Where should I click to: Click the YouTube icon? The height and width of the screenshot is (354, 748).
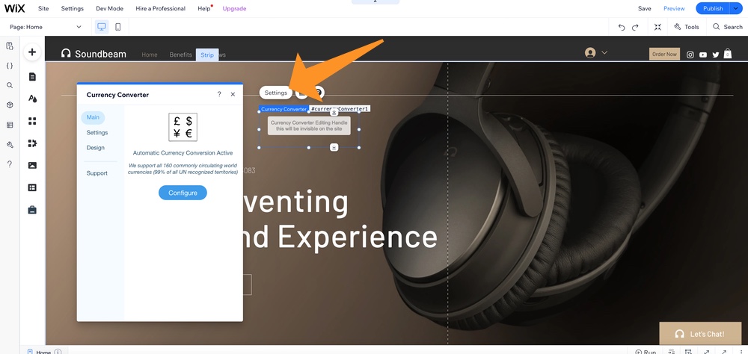point(702,55)
